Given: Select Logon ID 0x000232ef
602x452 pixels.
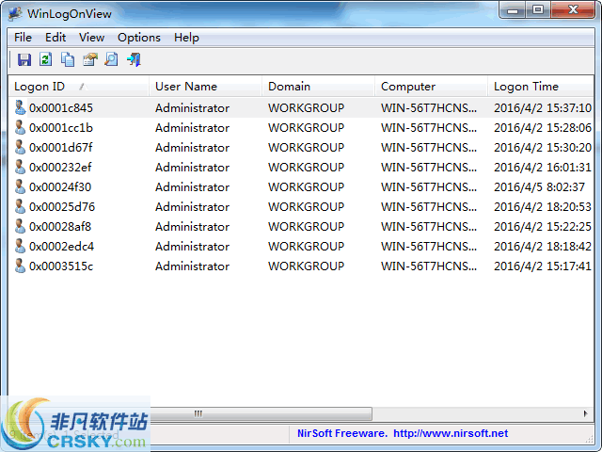Looking at the screenshot, I should click(x=60, y=168).
